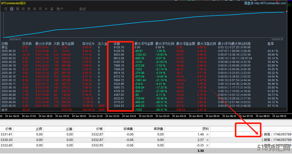Screen dimensions: 292x154
Task: Click max floating loss -1252.43
Action: [140, 55]
